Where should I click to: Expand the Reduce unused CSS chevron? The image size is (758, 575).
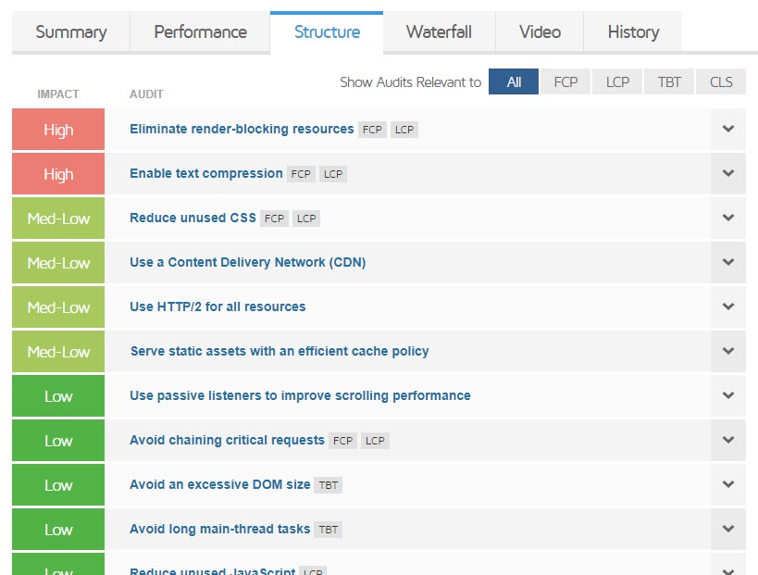[x=727, y=219]
